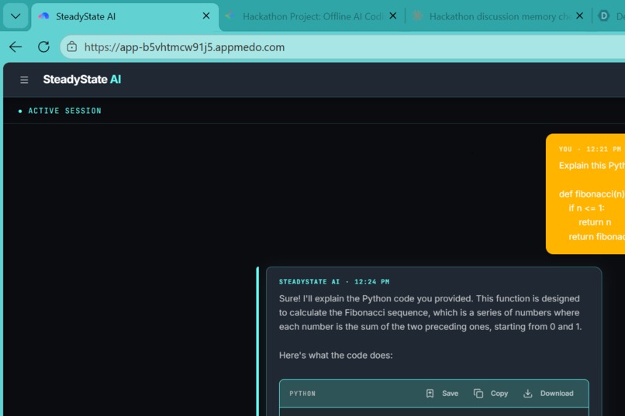This screenshot has height=416, width=625.
Task: Click the 'def fibonacci(n)' line in user message
Action: [x=592, y=194]
